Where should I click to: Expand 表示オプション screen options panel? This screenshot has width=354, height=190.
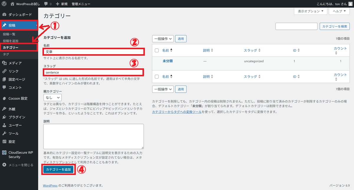pyautogui.click(x=311, y=11)
